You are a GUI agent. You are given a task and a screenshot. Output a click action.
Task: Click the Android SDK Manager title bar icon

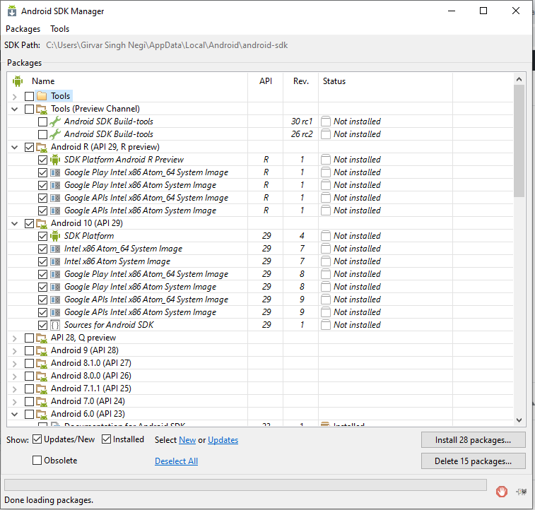click(12, 11)
